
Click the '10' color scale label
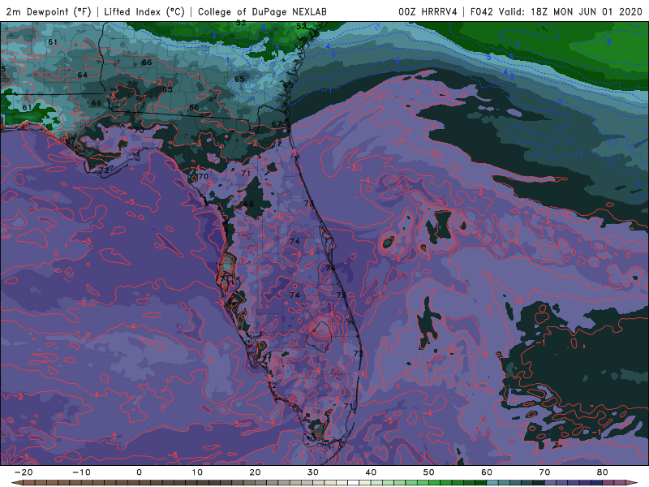click(197, 472)
